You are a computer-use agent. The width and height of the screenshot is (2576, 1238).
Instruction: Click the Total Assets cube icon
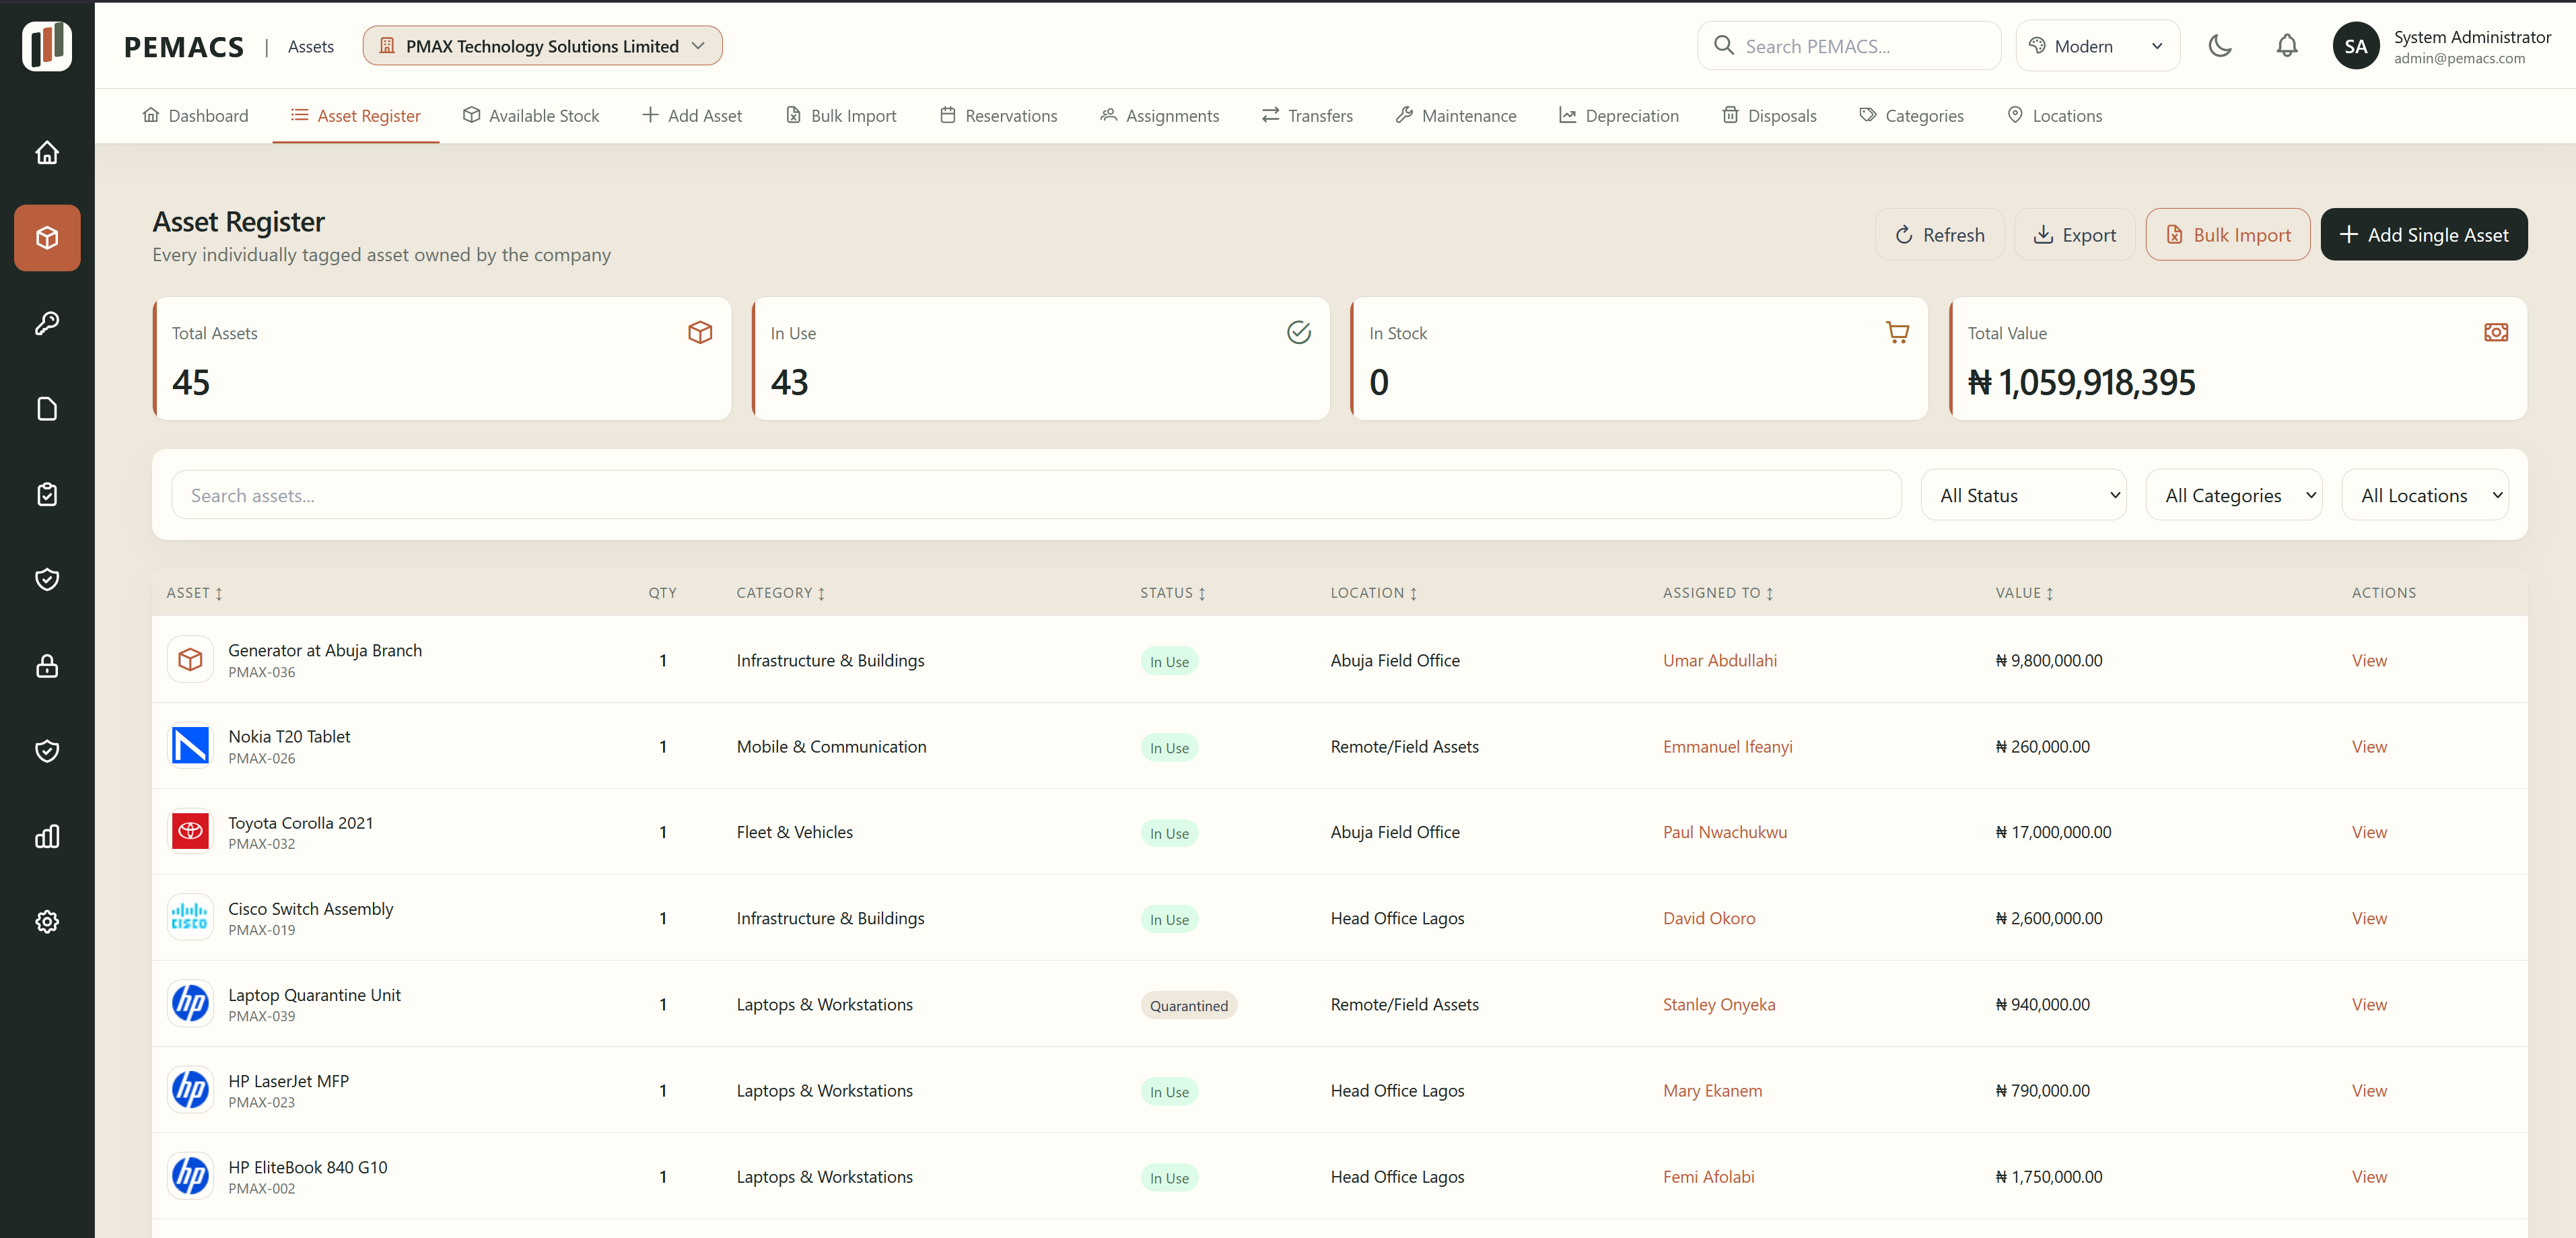[700, 332]
